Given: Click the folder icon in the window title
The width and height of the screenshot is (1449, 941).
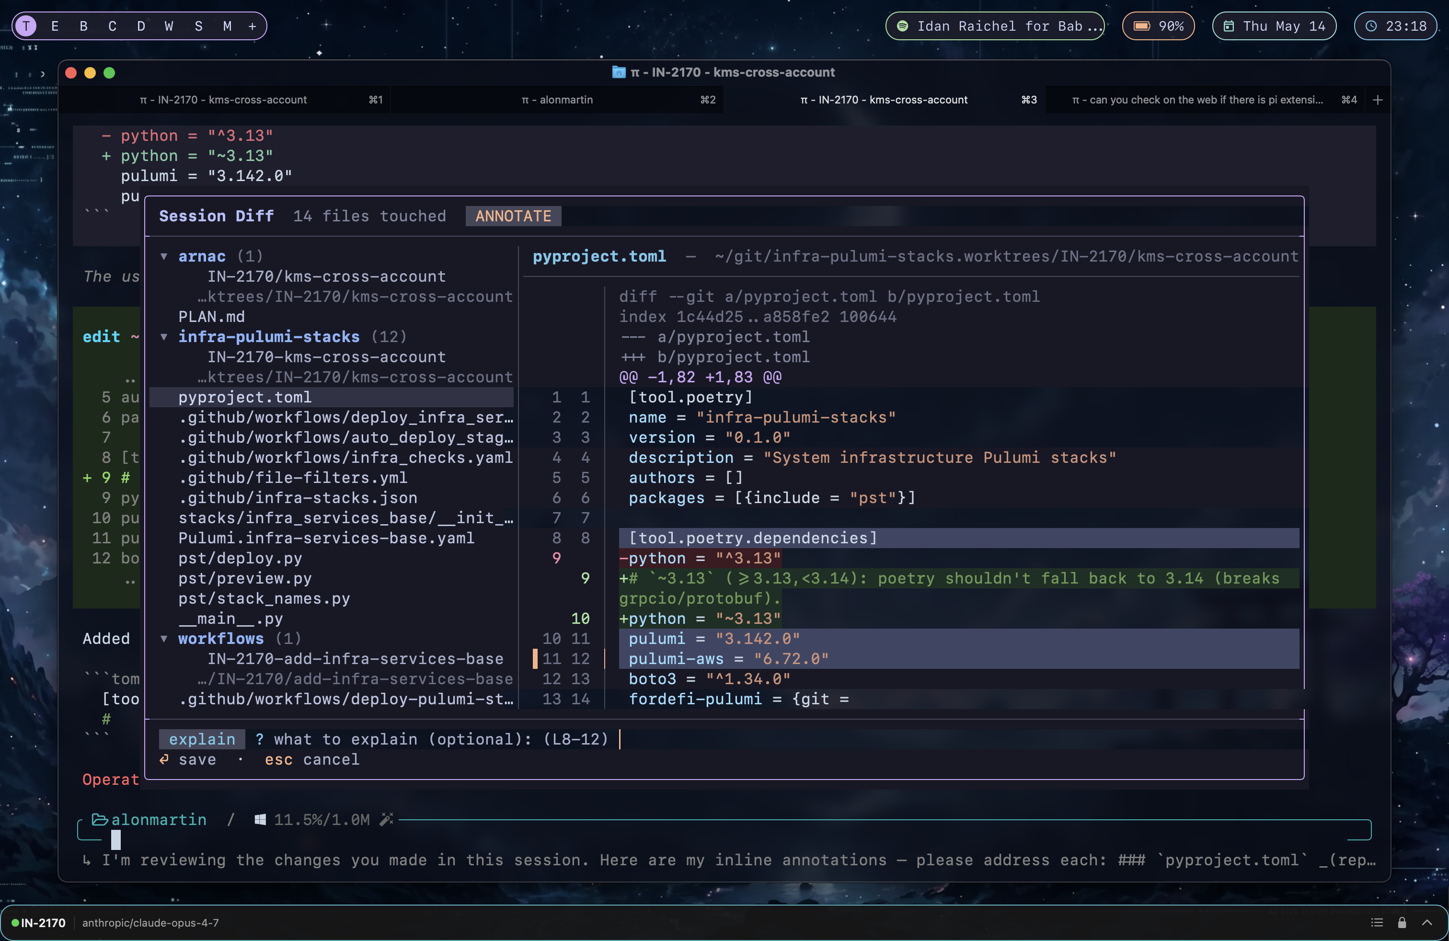Looking at the screenshot, I should pos(618,72).
